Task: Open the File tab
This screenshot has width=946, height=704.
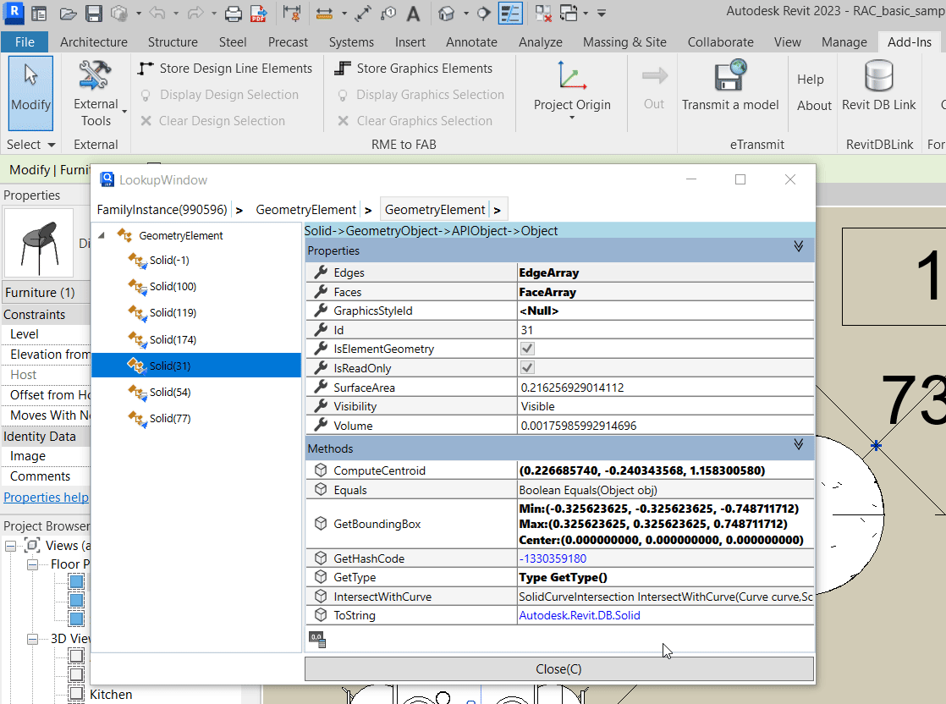Action: tap(25, 42)
